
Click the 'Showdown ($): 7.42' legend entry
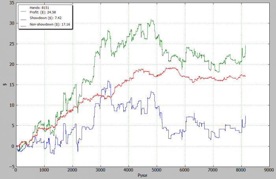click(x=46, y=18)
